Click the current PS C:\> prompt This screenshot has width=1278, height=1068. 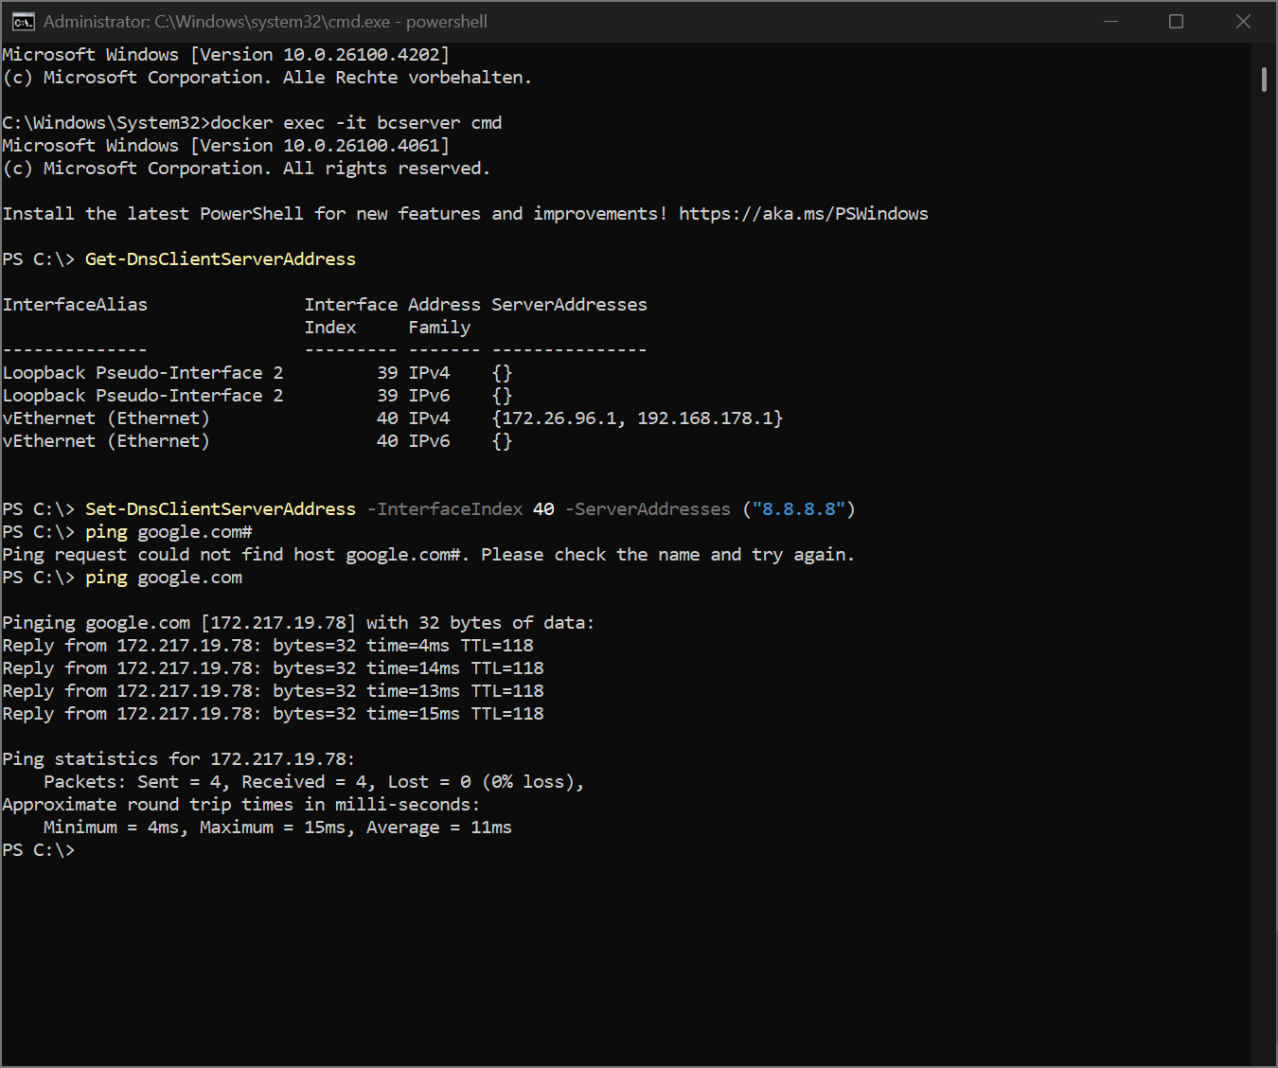[x=38, y=849]
